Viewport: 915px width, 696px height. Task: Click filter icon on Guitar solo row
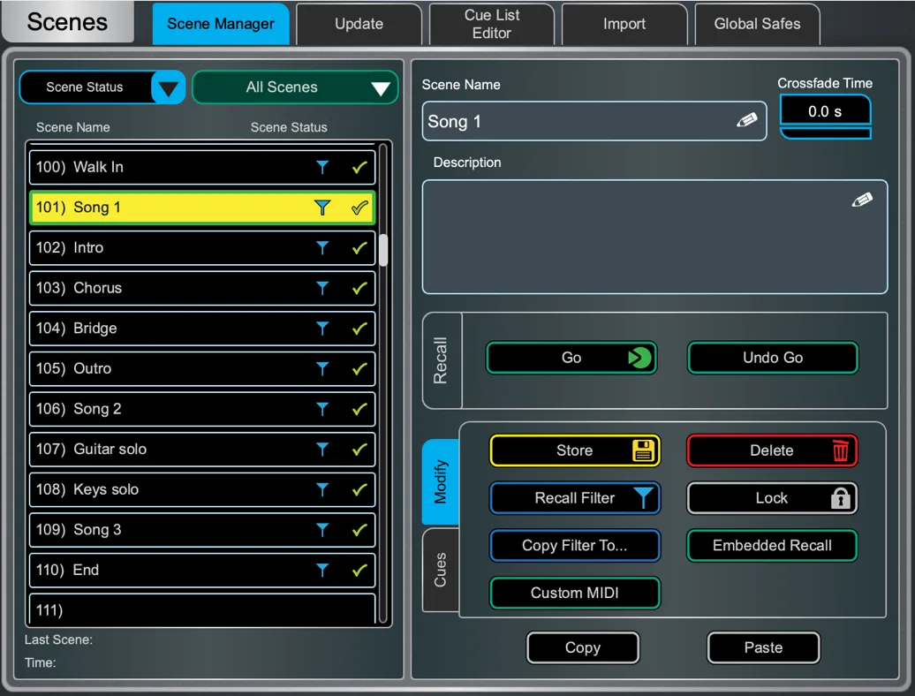point(322,450)
